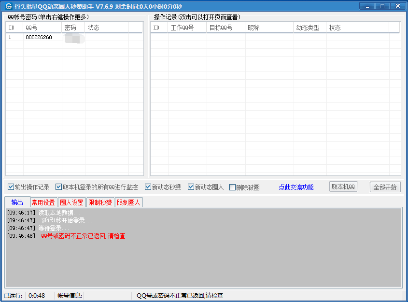This screenshot has height=302, width=408.
Task: Click accounts list 状态 column header
Action: pos(106,28)
